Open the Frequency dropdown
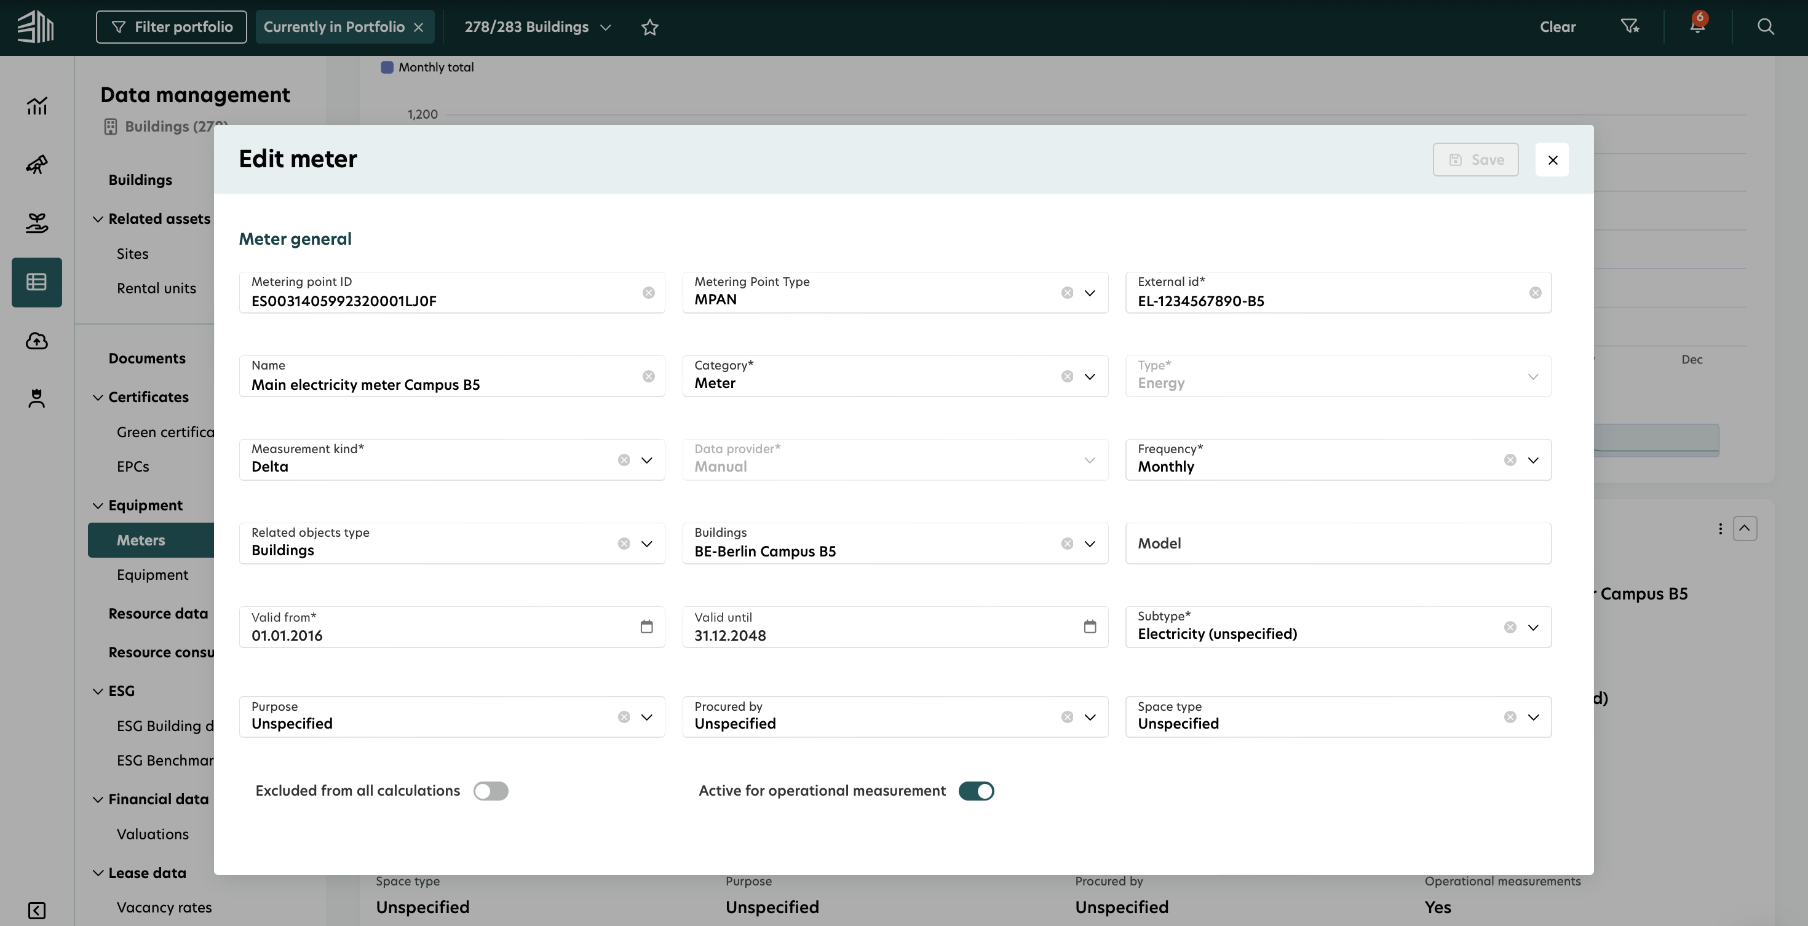 pos(1533,460)
